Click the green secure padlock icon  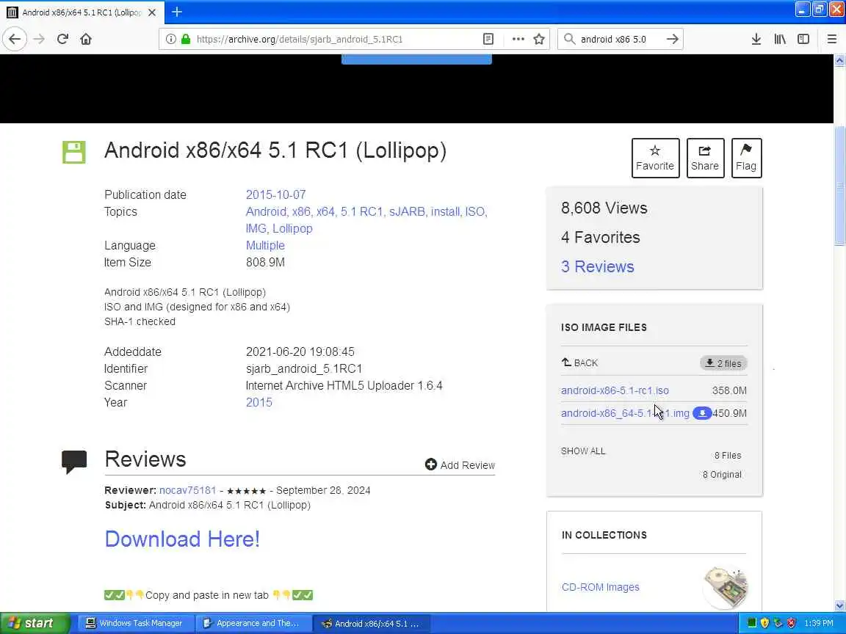tap(186, 39)
